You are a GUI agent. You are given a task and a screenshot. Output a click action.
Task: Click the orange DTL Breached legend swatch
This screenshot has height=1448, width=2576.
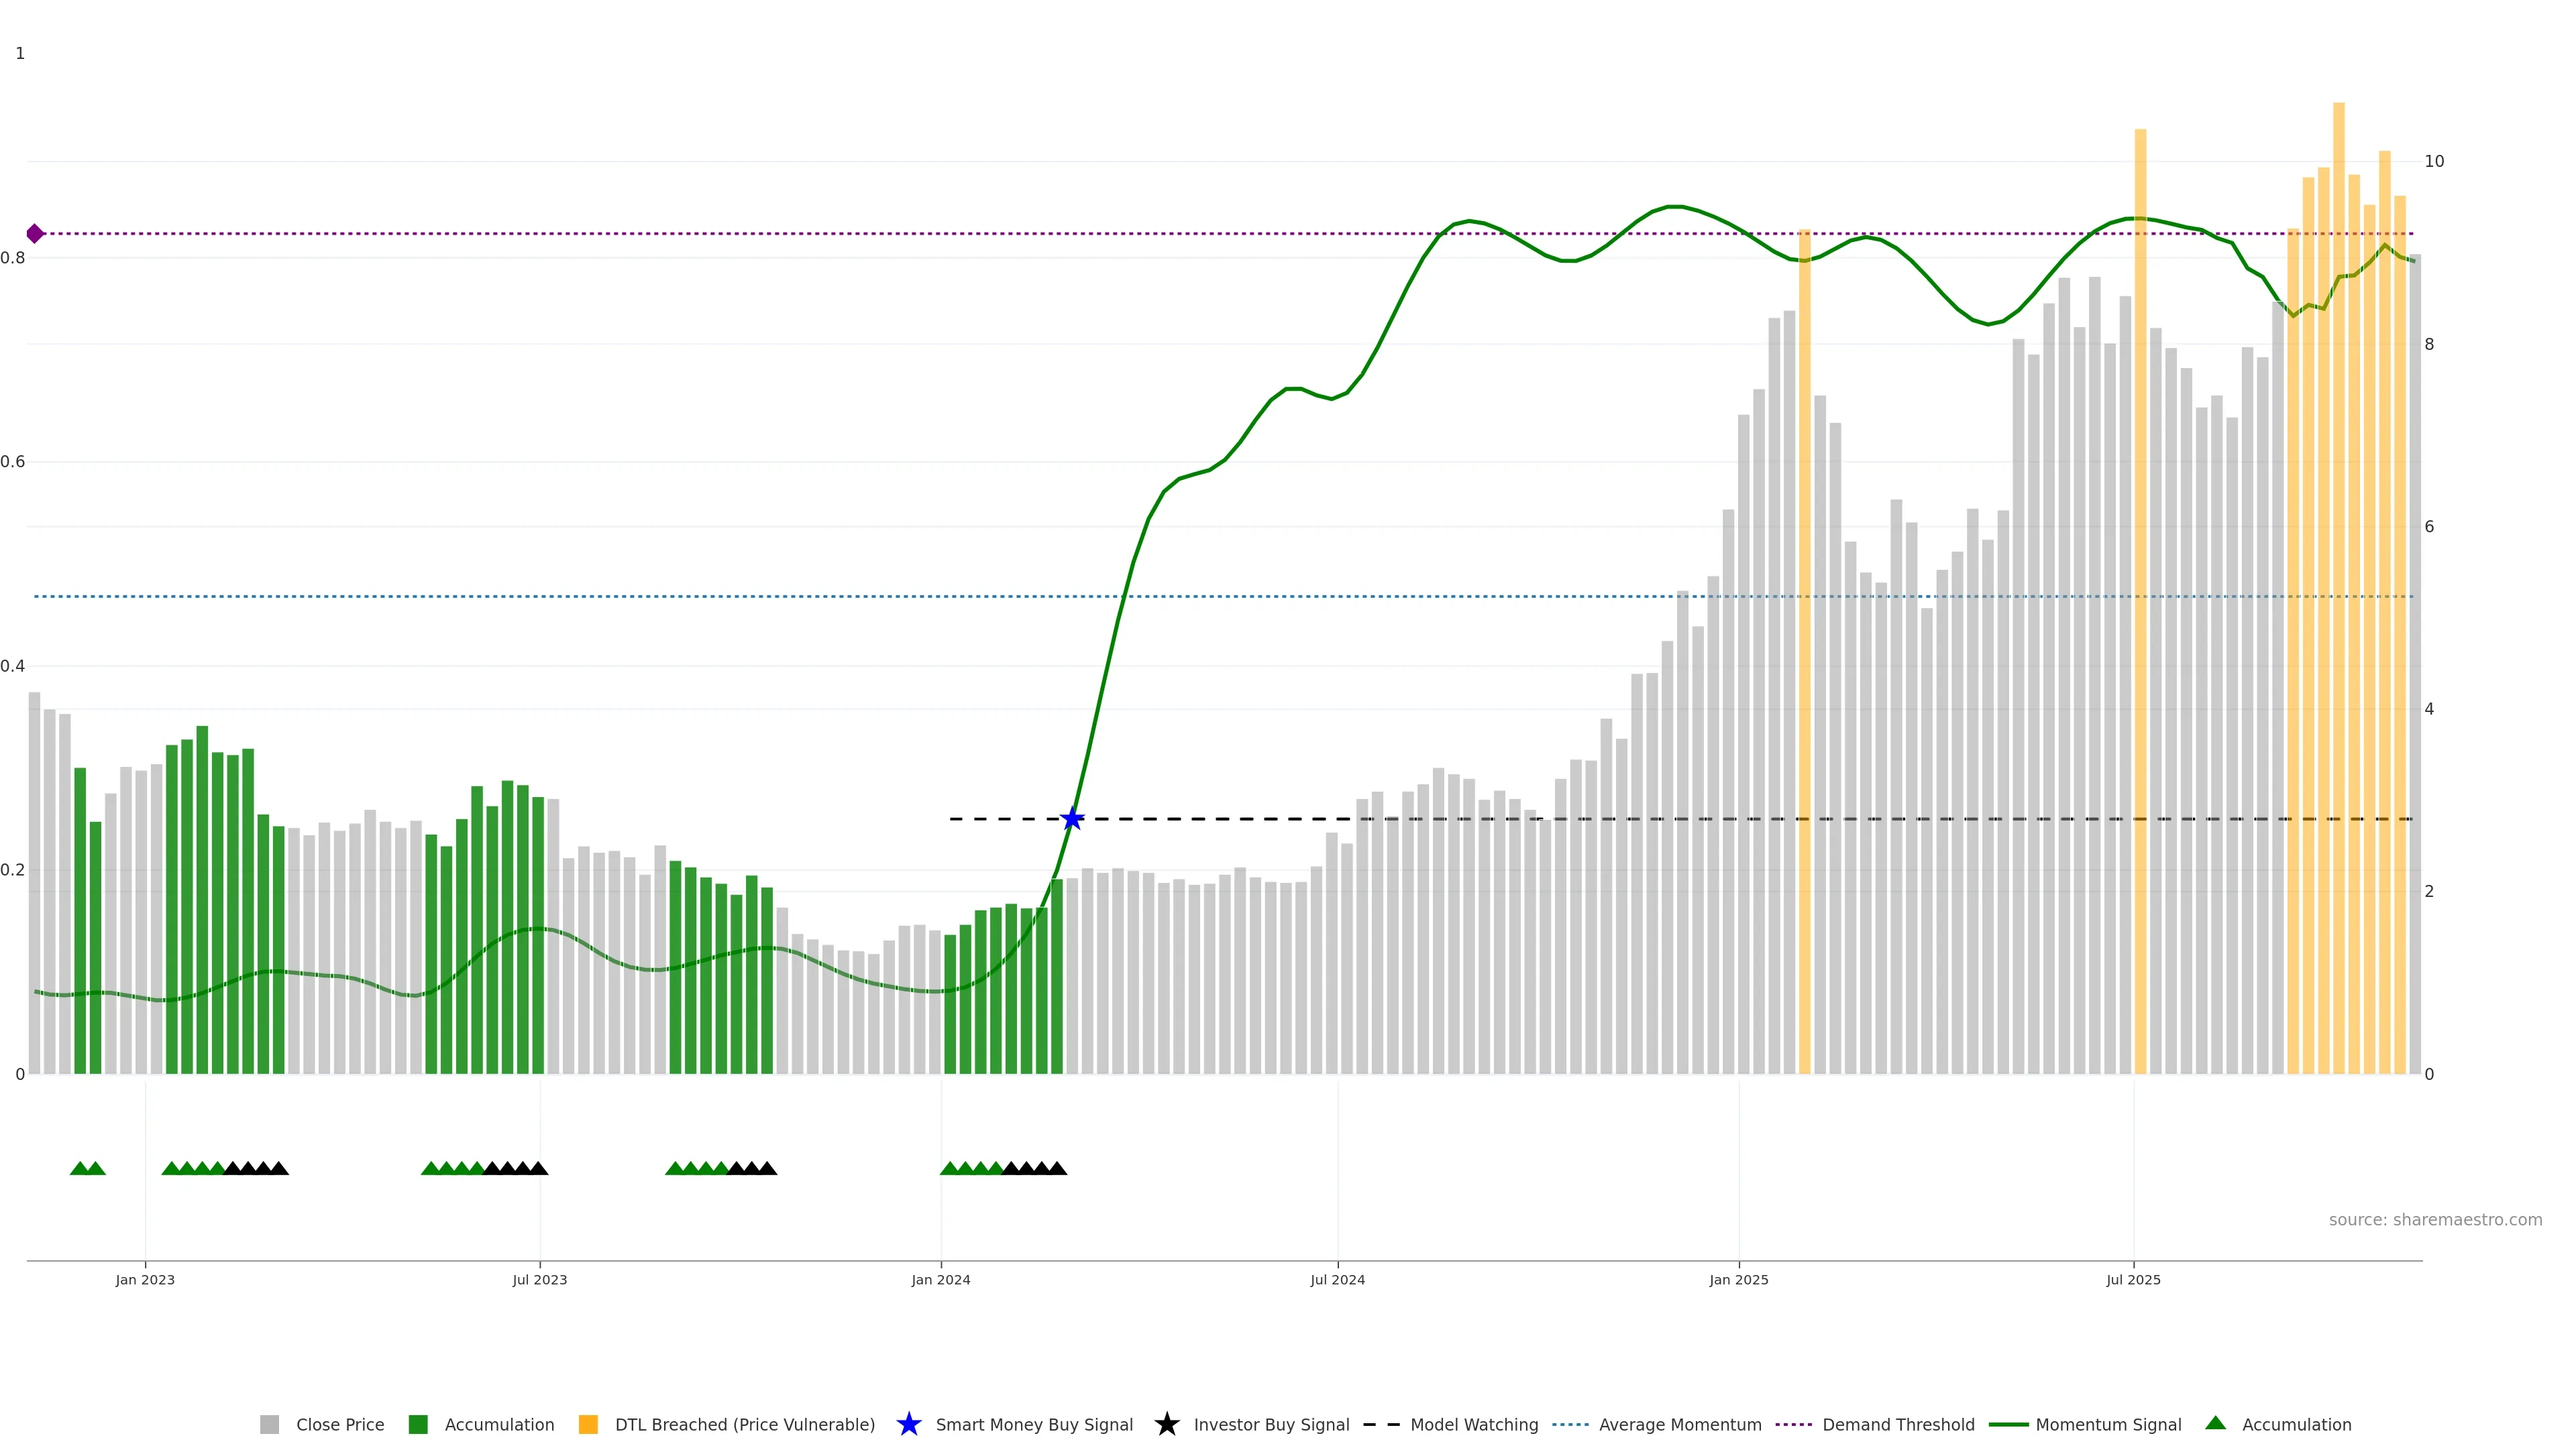click(x=588, y=1425)
